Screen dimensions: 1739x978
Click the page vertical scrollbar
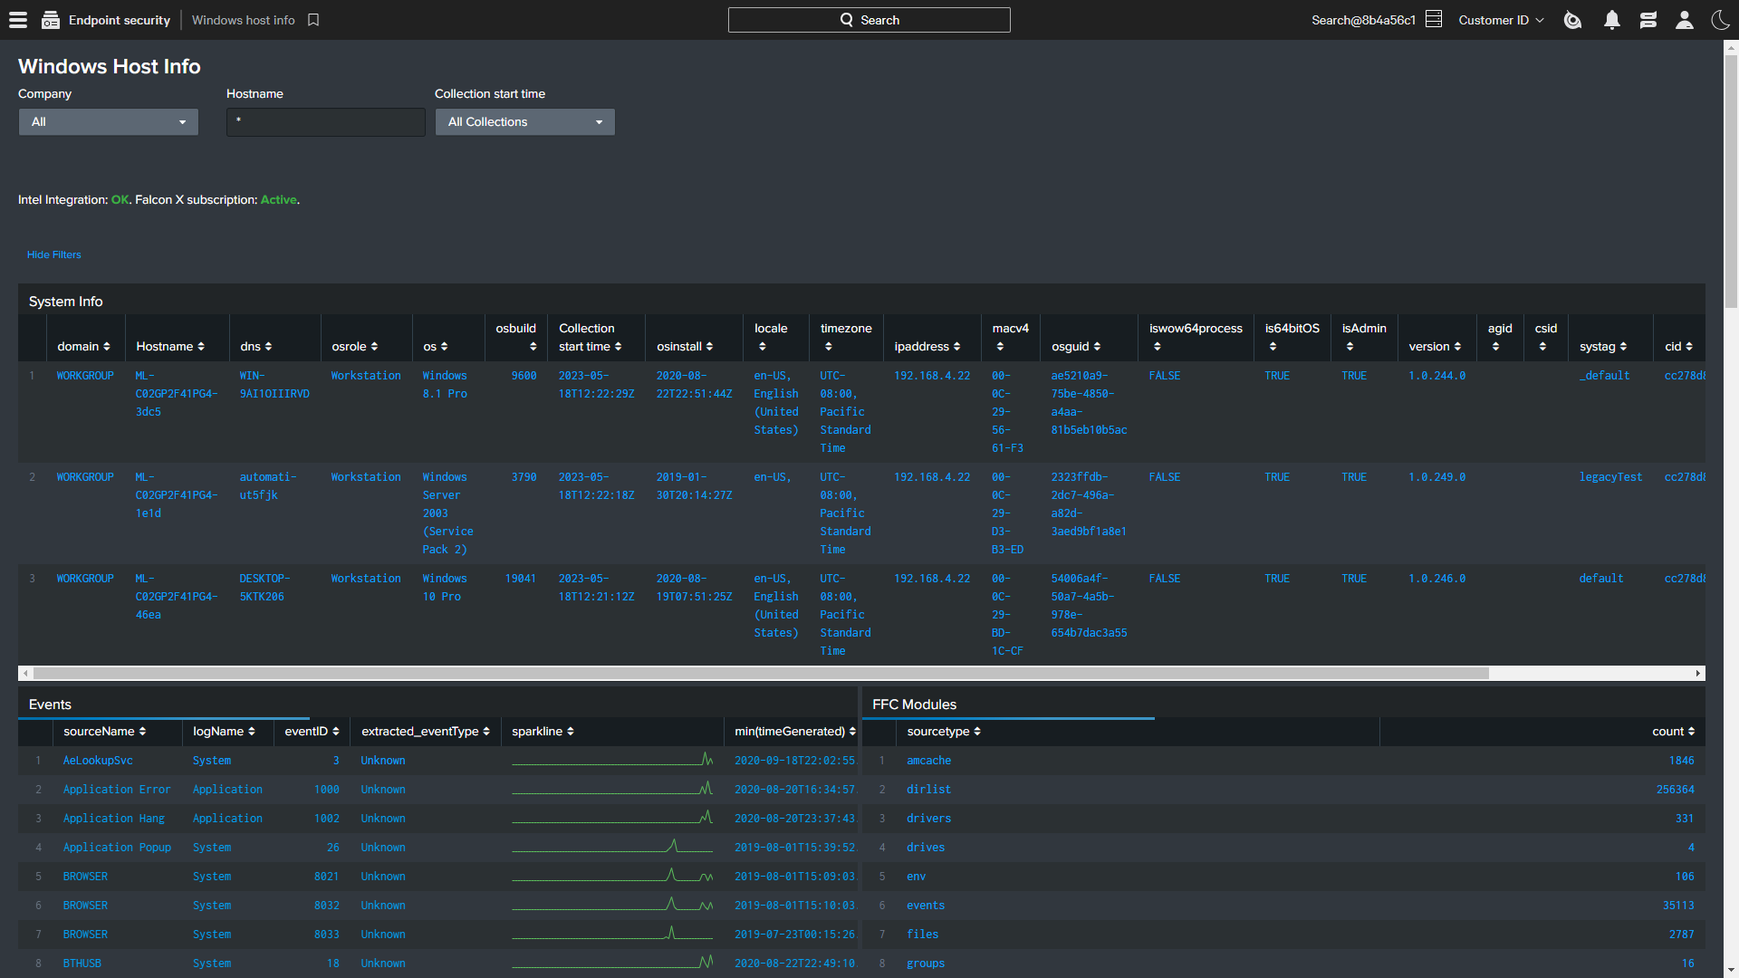pos(1731,181)
